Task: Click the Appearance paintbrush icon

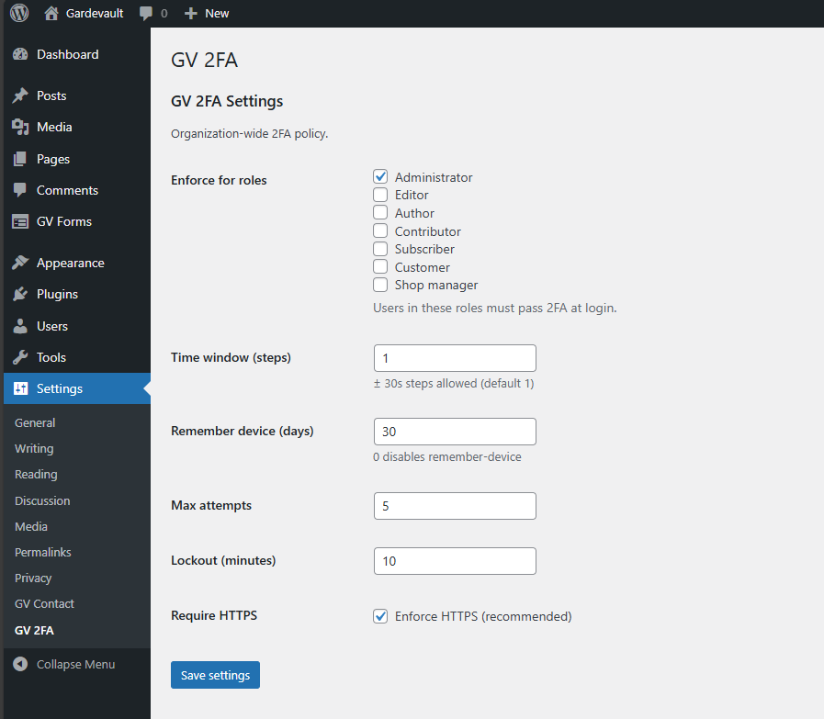Action: [x=20, y=263]
